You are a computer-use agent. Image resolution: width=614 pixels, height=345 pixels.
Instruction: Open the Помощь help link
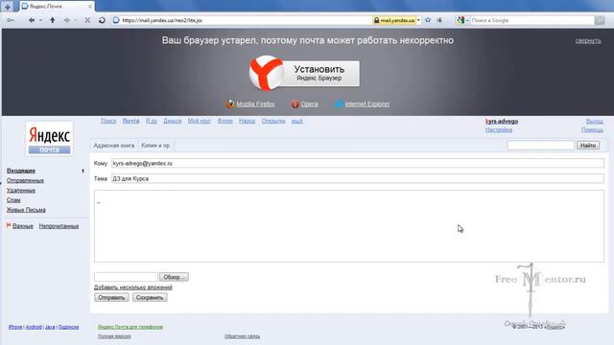pos(592,130)
